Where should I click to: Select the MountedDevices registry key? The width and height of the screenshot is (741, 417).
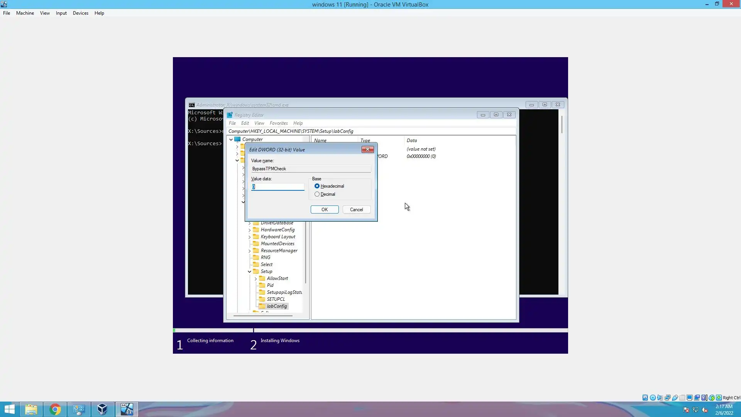pos(277,244)
